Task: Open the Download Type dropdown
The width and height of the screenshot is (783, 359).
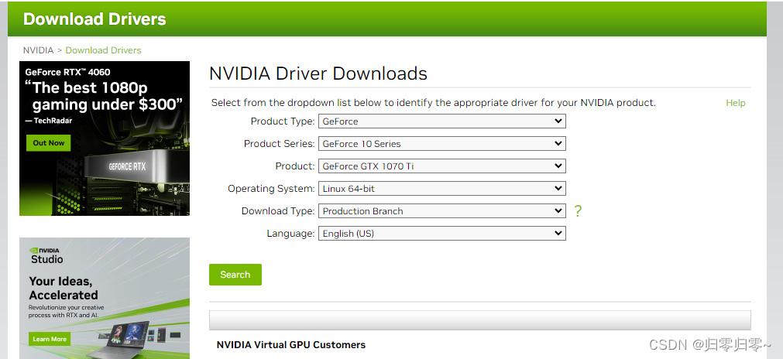Action: (x=442, y=211)
